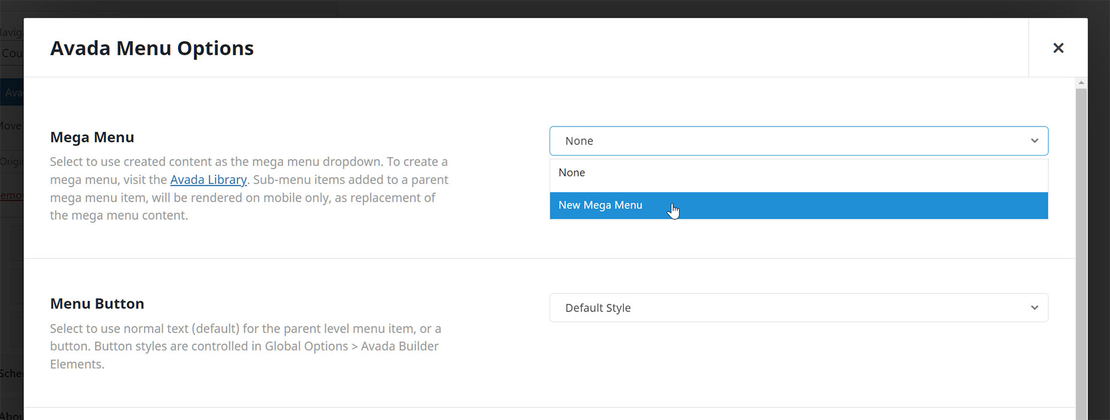The height and width of the screenshot is (420, 1110).
Task: Click the scrollbar up arrow
Action: click(x=1081, y=83)
